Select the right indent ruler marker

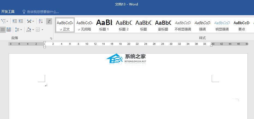(x=211, y=45)
